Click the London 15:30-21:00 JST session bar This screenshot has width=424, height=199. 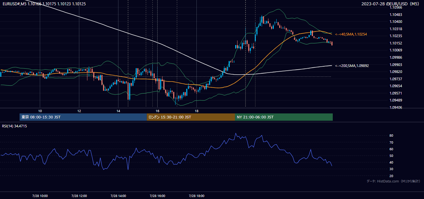coord(191,117)
